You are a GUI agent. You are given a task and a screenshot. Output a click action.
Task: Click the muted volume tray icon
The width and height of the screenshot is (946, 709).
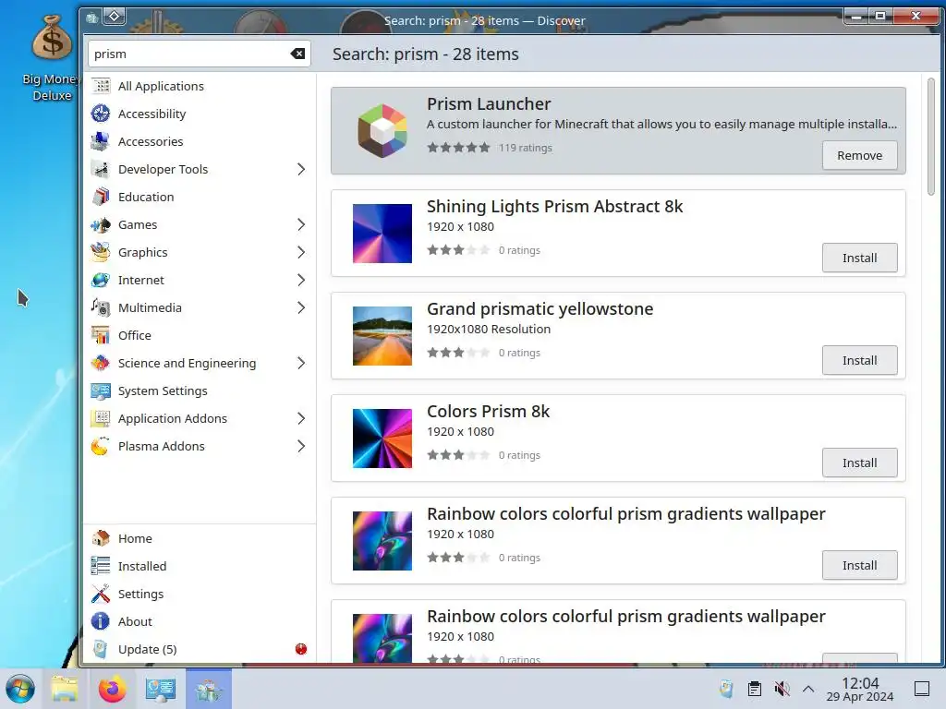click(782, 689)
